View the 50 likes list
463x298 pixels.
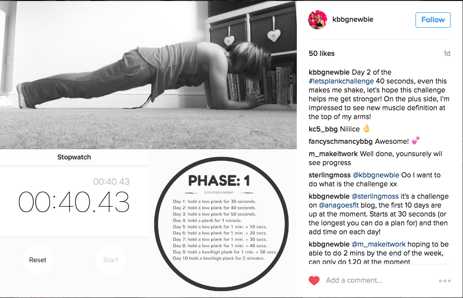(x=322, y=53)
